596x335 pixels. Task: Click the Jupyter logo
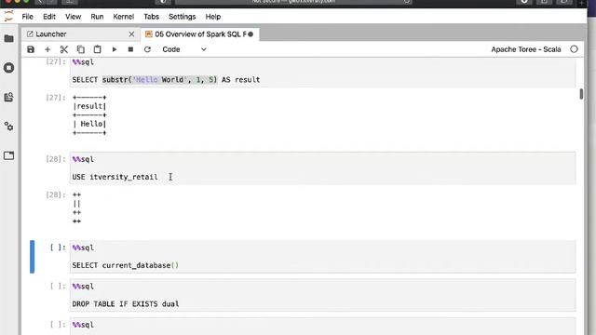(8, 17)
